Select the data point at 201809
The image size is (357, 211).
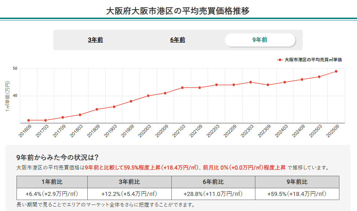coord(97,109)
